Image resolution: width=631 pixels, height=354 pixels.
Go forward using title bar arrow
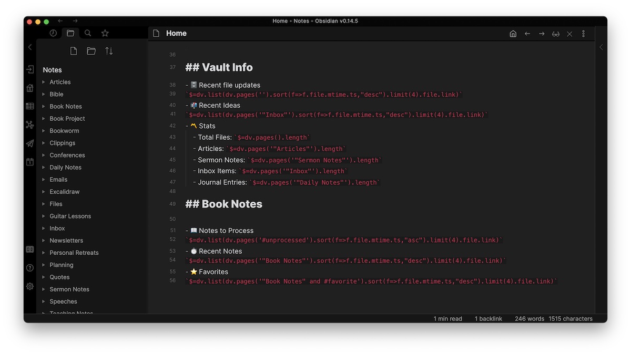pyautogui.click(x=75, y=21)
